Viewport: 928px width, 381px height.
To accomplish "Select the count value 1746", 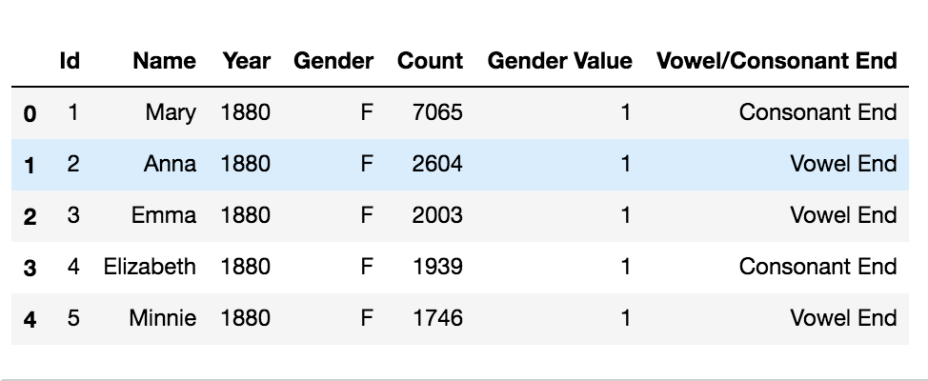I will pyautogui.click(x=437, y=318).
